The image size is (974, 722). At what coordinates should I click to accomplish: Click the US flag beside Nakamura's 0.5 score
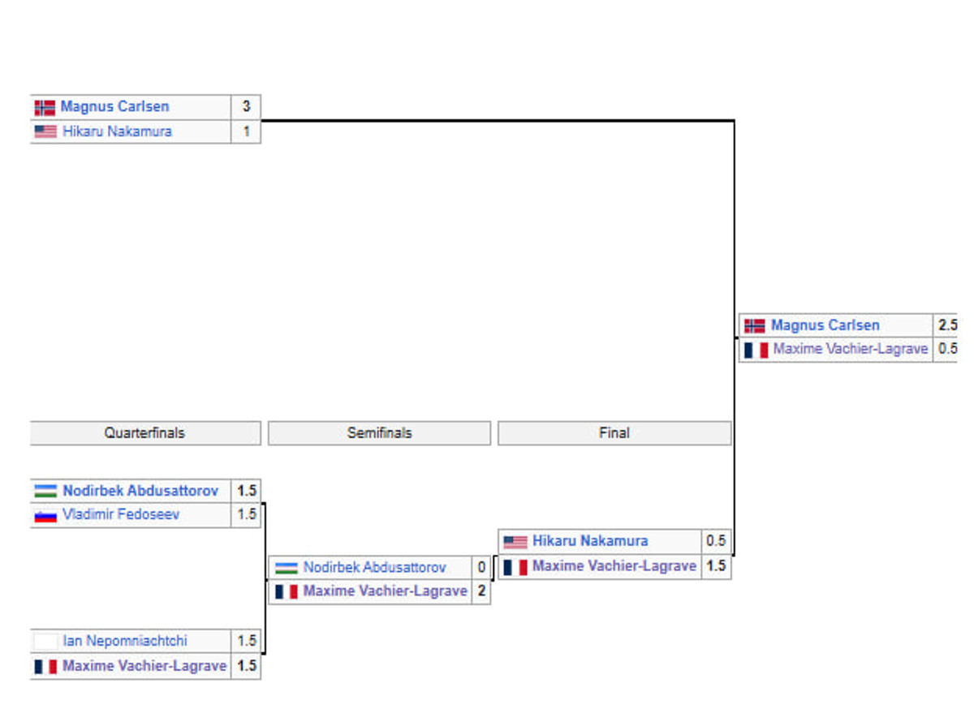(x=515, y=541)
